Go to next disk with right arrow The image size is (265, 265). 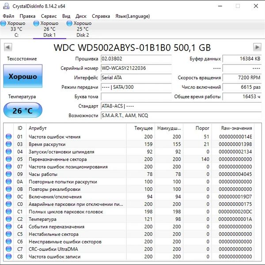[x=257, y=47]
